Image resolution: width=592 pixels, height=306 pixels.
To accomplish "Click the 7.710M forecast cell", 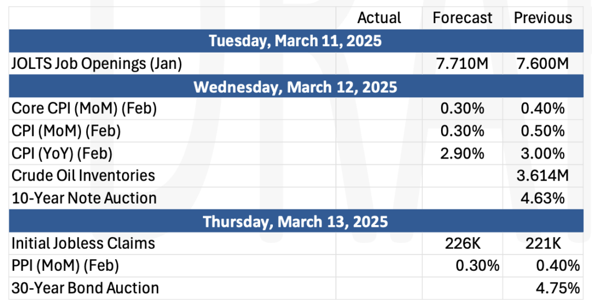I will [x=462, y=64].
